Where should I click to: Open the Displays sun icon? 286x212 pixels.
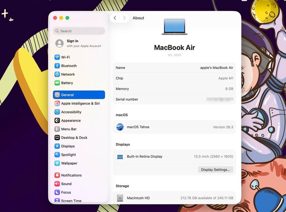57,146
